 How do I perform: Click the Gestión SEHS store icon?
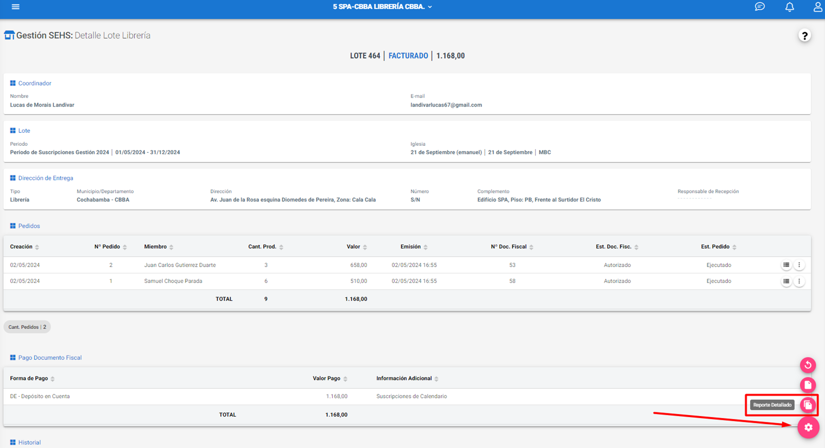pyautogui.click(x=9, y=35)
